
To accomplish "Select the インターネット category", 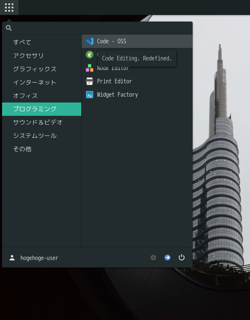I will pos(42,82).
